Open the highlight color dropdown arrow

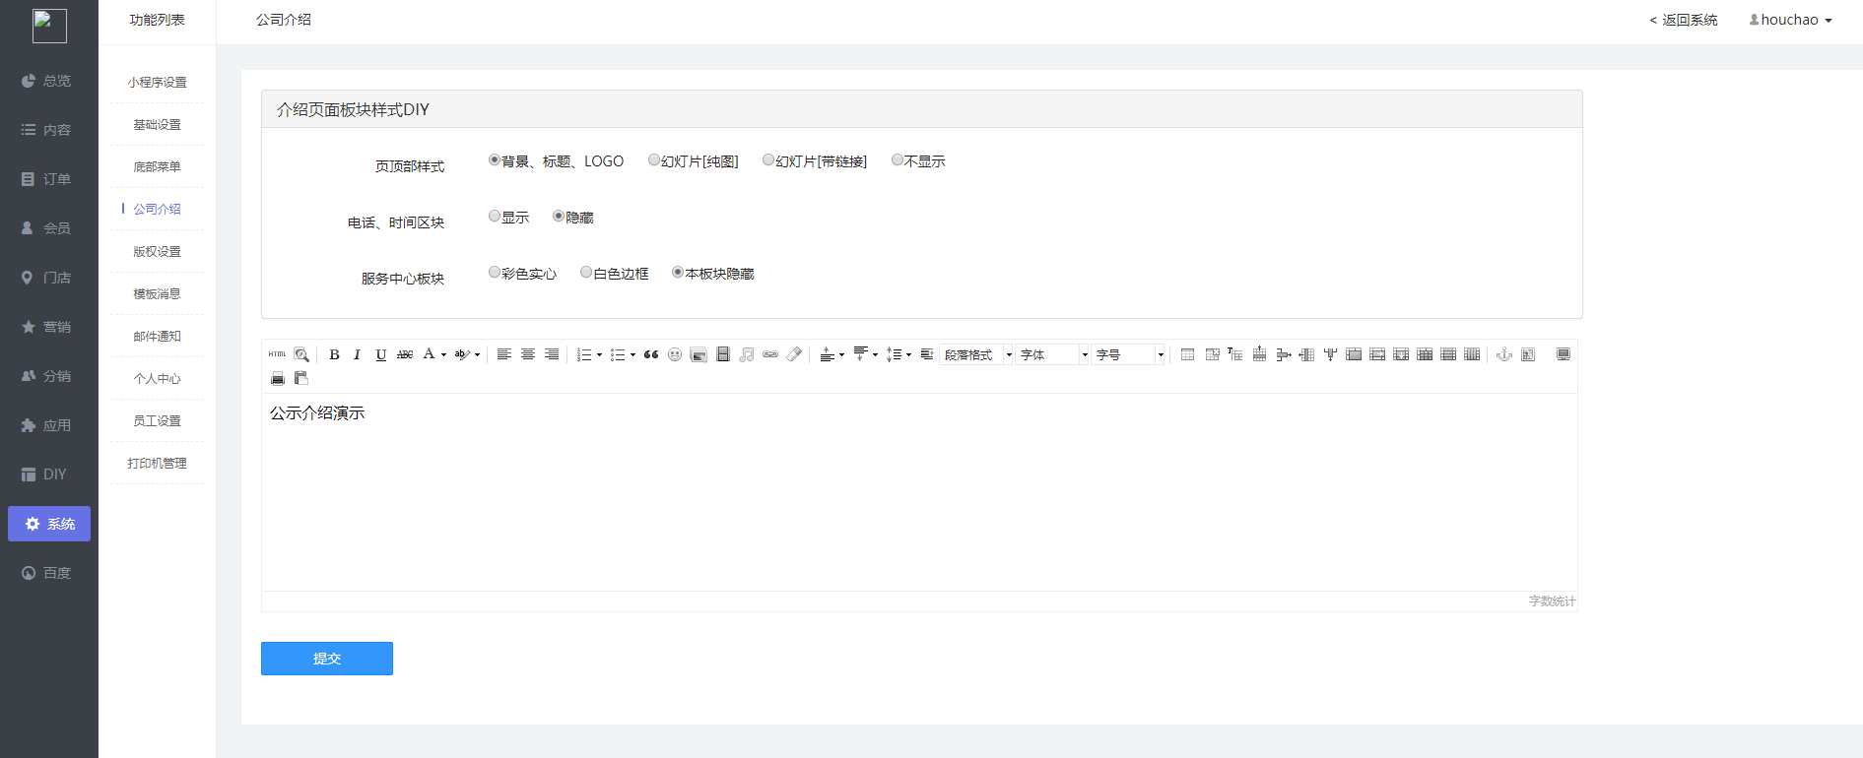[478, 354]
